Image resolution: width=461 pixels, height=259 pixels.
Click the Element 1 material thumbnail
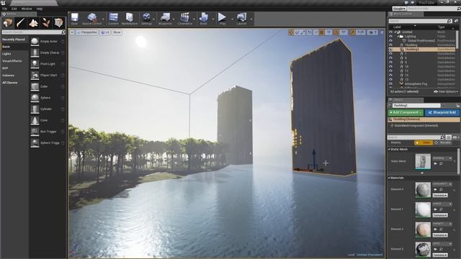point(423,209)
